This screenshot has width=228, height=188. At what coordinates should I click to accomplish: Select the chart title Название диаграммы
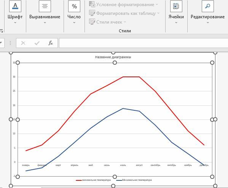pos(113,57)
